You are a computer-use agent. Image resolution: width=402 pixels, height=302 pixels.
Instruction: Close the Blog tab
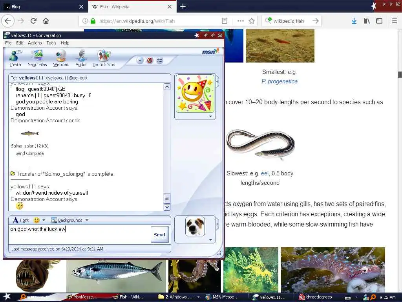(x=81, y=7)
